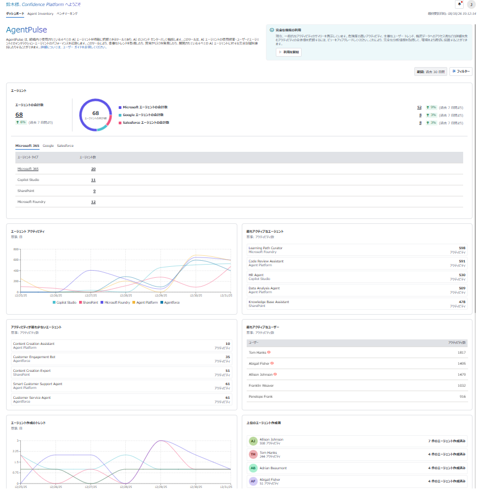
Task: Open the notification bell icon
Action: pos(459,4)
